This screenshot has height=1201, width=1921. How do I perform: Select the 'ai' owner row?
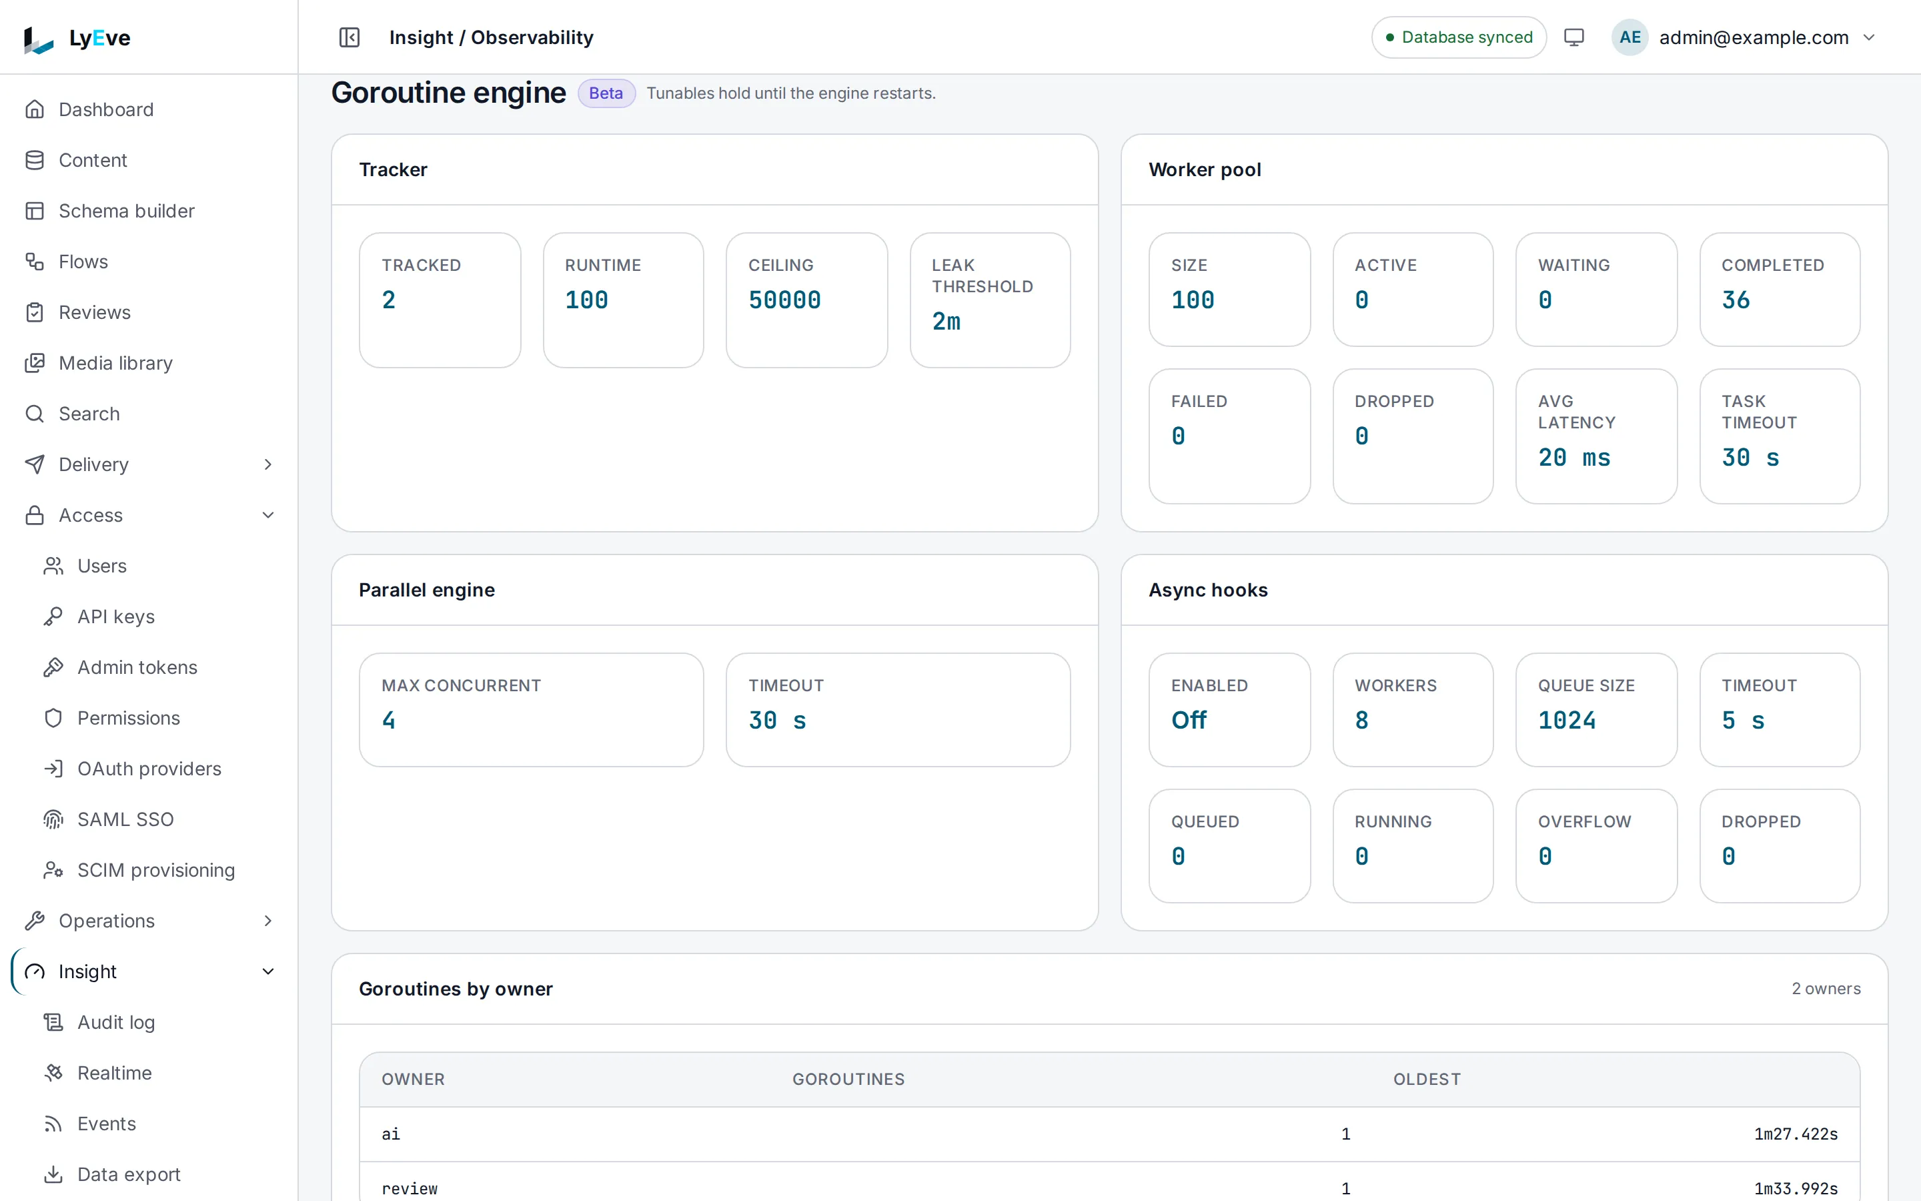(x=1110, y=1134)
